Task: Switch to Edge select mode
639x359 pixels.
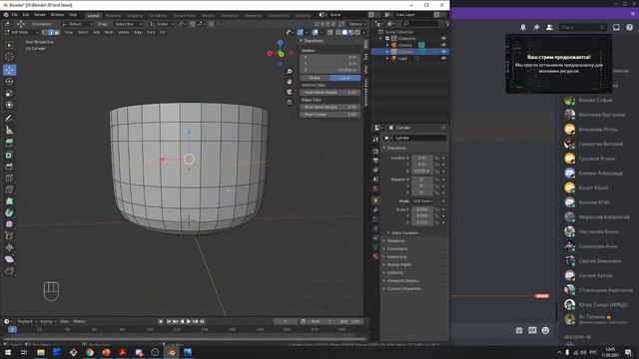Action: pos(51,32)
